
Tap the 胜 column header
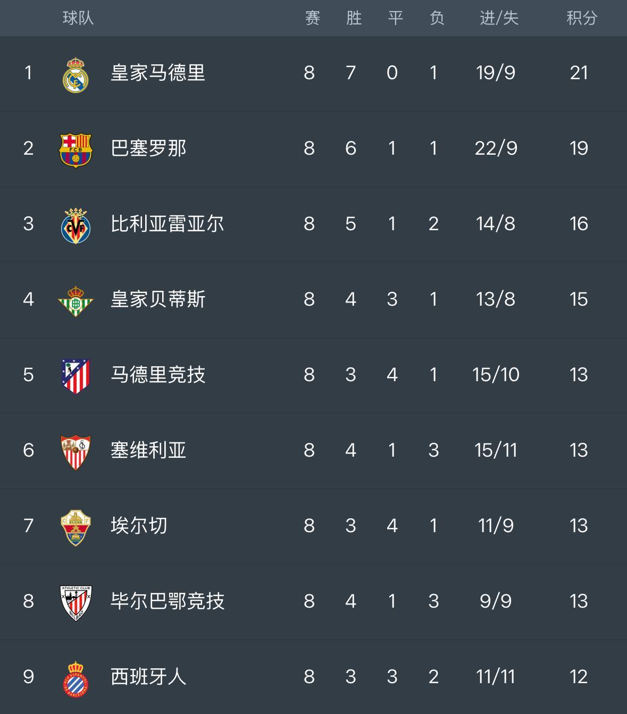pos(354,18)
